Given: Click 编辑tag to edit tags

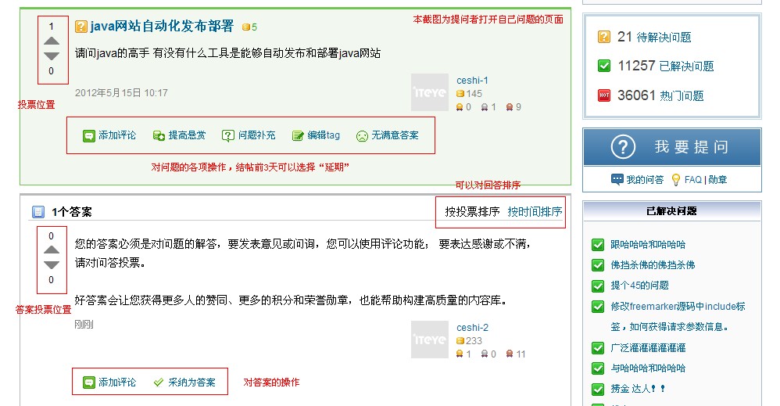Looking at the screenshot, I should (316, 135).
